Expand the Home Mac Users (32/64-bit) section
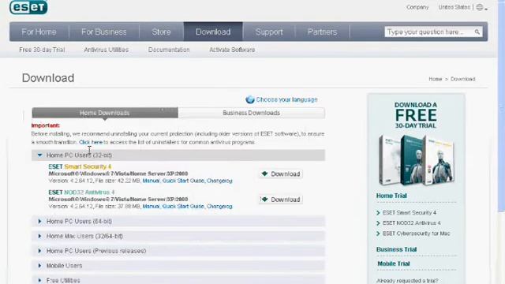 pyautogui.click(x=178, y=237)
